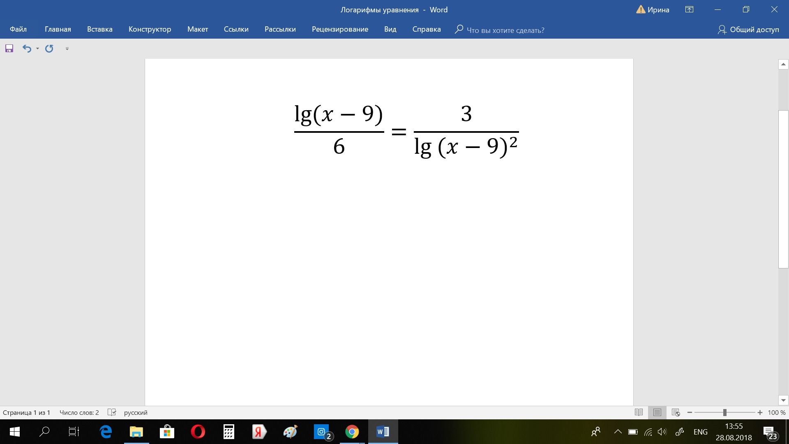Click the zoom in plus icon
The height and width of the screenshot is (444, 789).
point(760,412)
